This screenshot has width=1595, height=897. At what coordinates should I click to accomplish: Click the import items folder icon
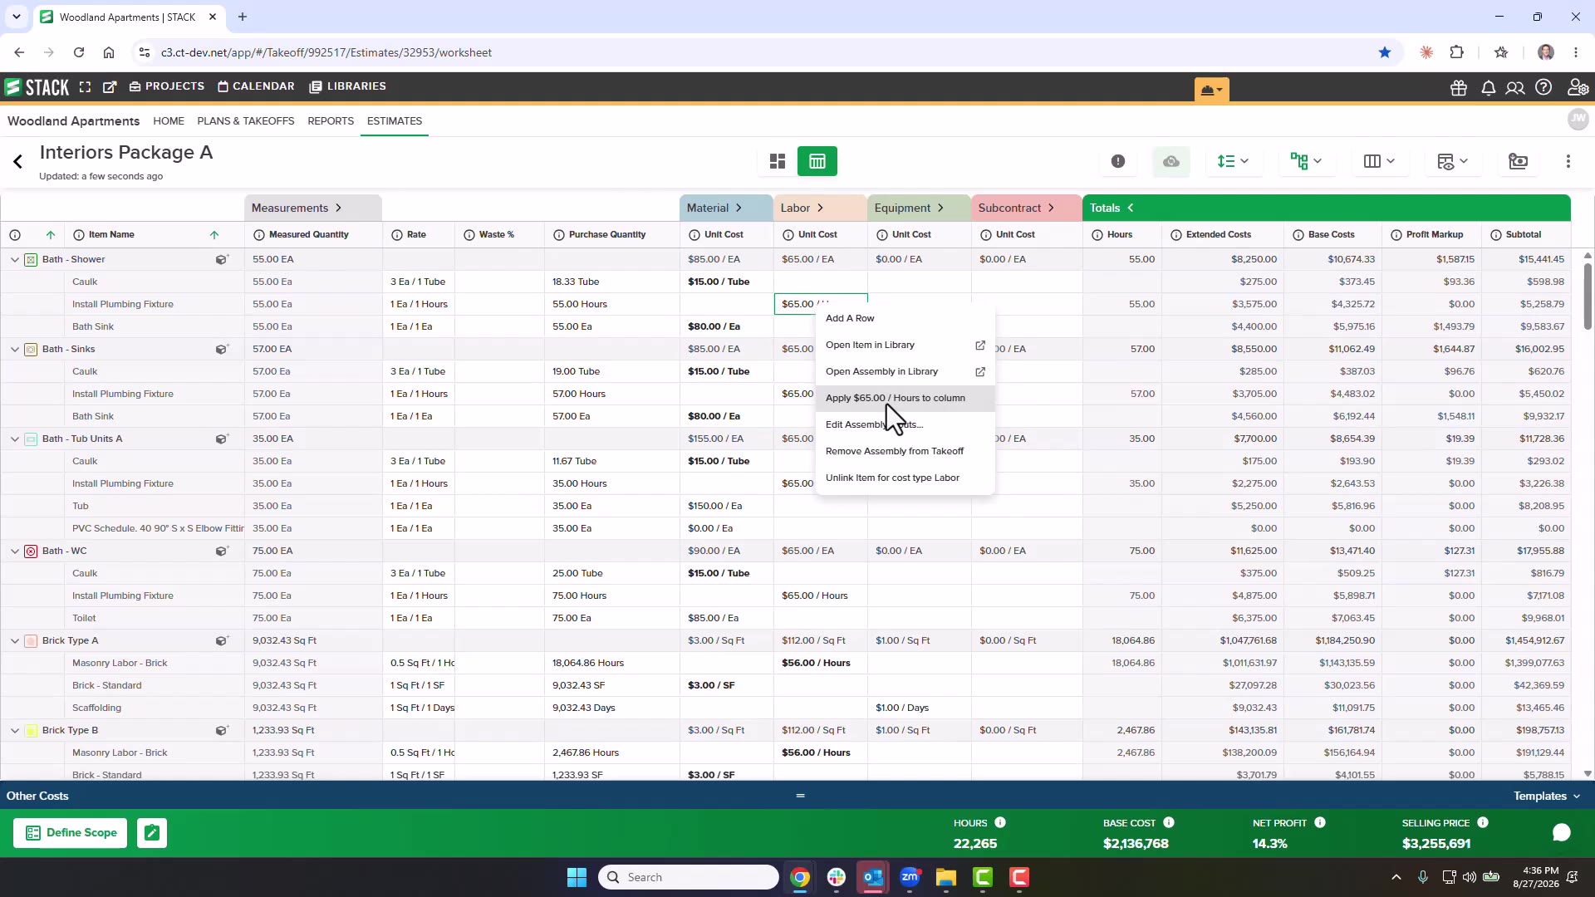click(1519, 161)
